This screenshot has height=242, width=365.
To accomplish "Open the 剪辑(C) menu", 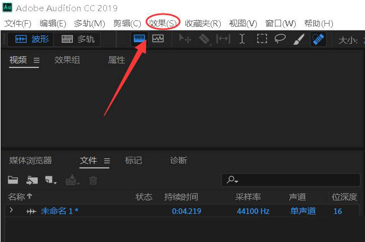I will [127, 24].
